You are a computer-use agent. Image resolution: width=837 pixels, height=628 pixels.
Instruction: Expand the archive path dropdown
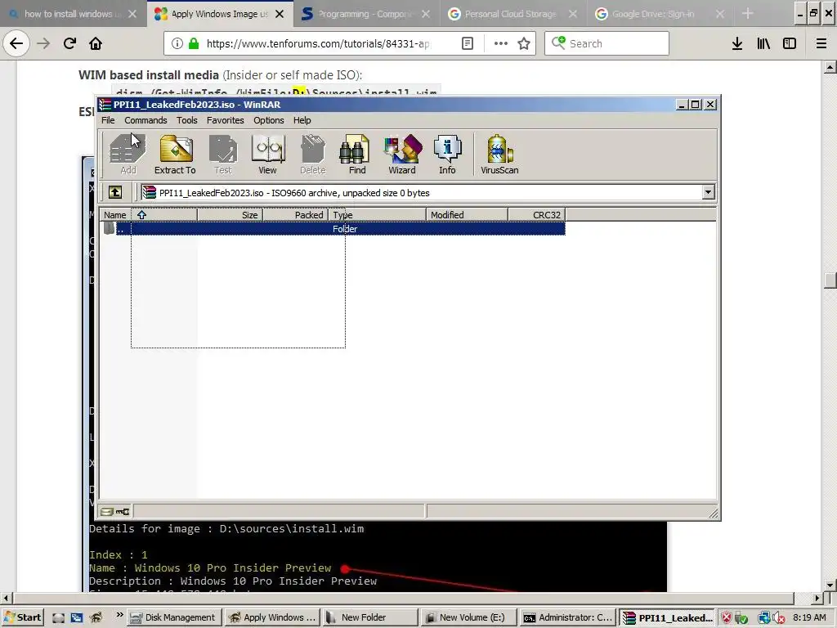[x=709, y=192]
